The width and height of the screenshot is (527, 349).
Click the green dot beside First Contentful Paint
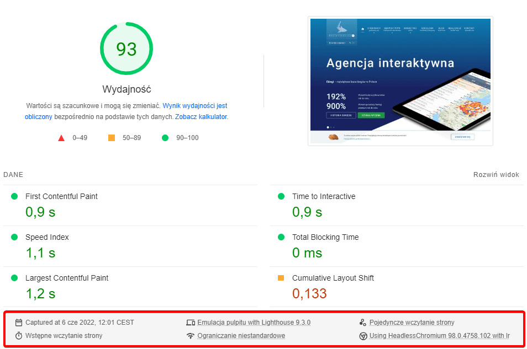[x=14, y=196]
